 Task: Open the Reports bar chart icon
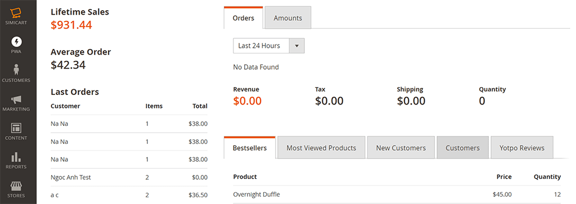click(x=16, y=157)
